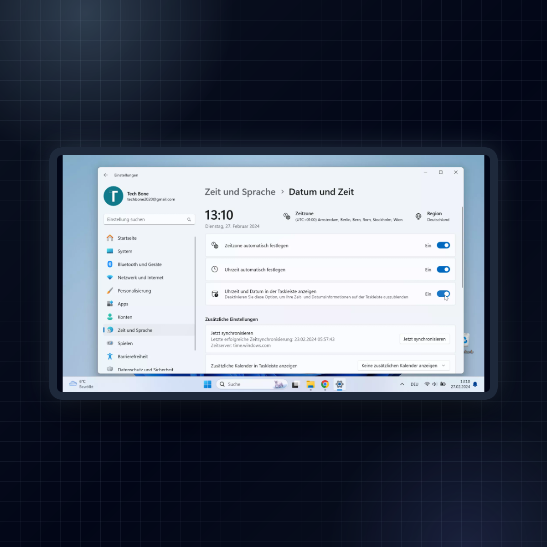Show hidden tray icons chevron
Viewport: 547px width, 547px height.
click(402, 384)
